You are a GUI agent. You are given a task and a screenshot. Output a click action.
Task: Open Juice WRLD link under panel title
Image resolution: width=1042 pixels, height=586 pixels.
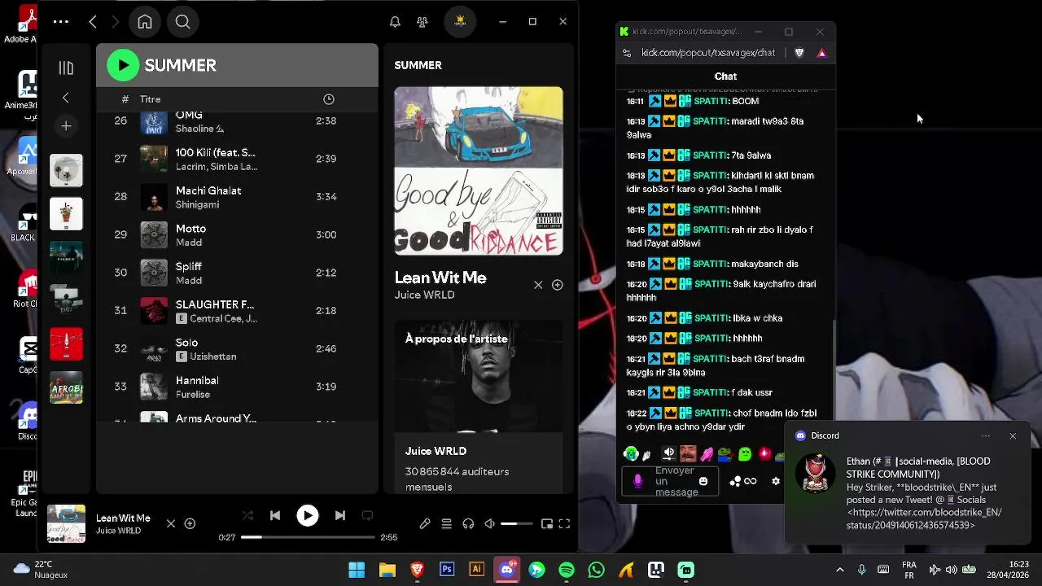[x=425, y=295]
